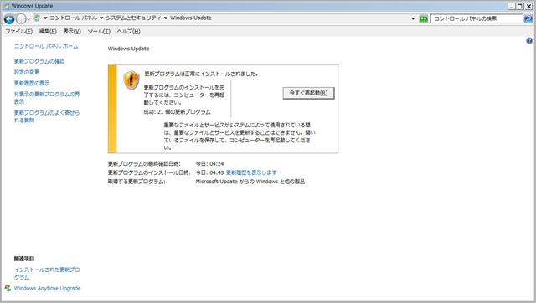Viewport: 536px width, 303px height.
Task: Click the Windows Update title bar icon
Action: (x=6, y=6)
